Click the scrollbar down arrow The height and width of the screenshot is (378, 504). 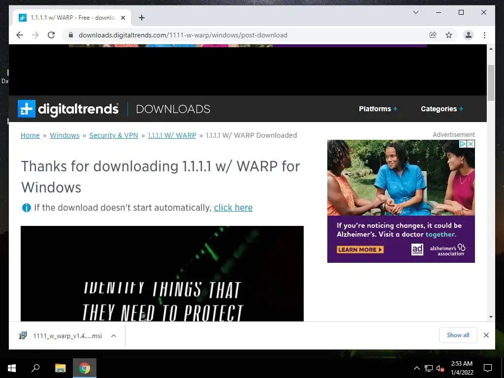(x=491, y=317)
